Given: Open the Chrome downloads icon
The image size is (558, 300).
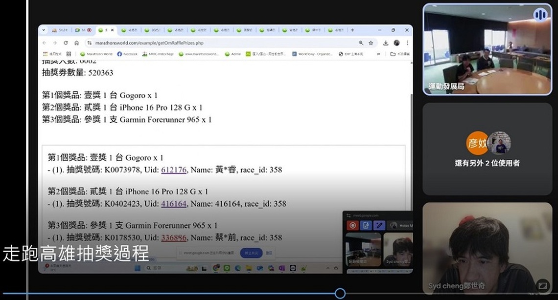Looking at the screenshot, I should (x=386, y=43).
